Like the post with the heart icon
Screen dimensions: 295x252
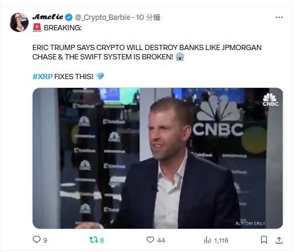pos(150,240)
